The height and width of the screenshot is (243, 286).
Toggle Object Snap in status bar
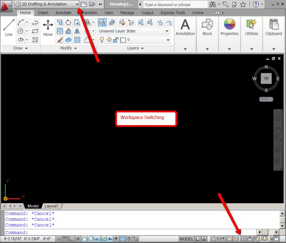point(84,239)
